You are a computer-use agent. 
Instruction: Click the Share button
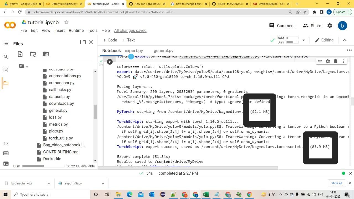coord(312,26)
